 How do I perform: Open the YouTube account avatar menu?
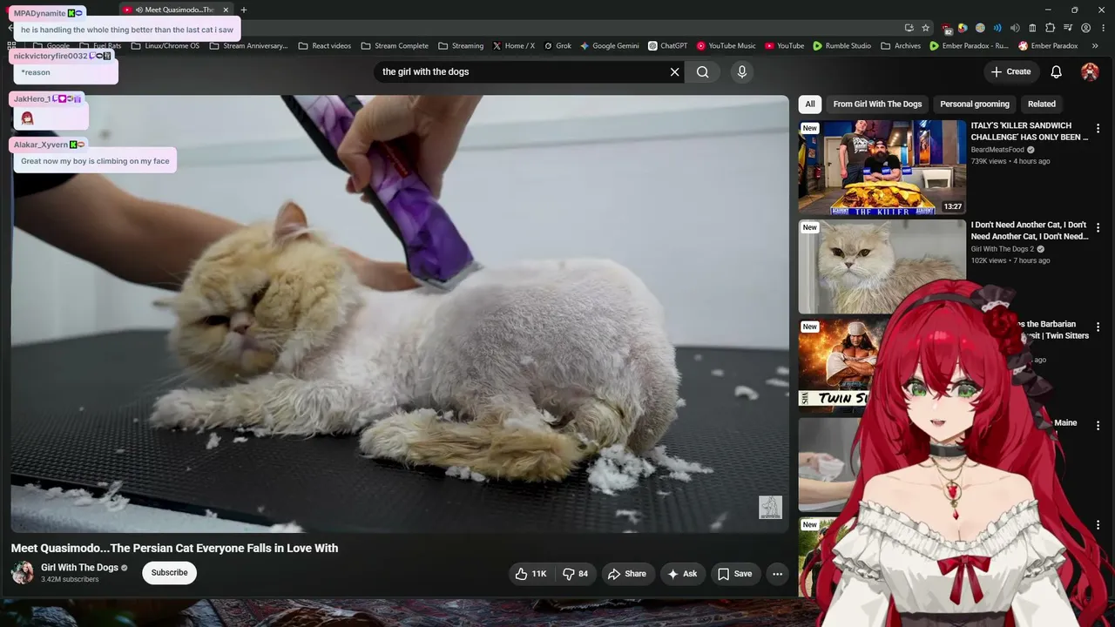point(1090,72)
